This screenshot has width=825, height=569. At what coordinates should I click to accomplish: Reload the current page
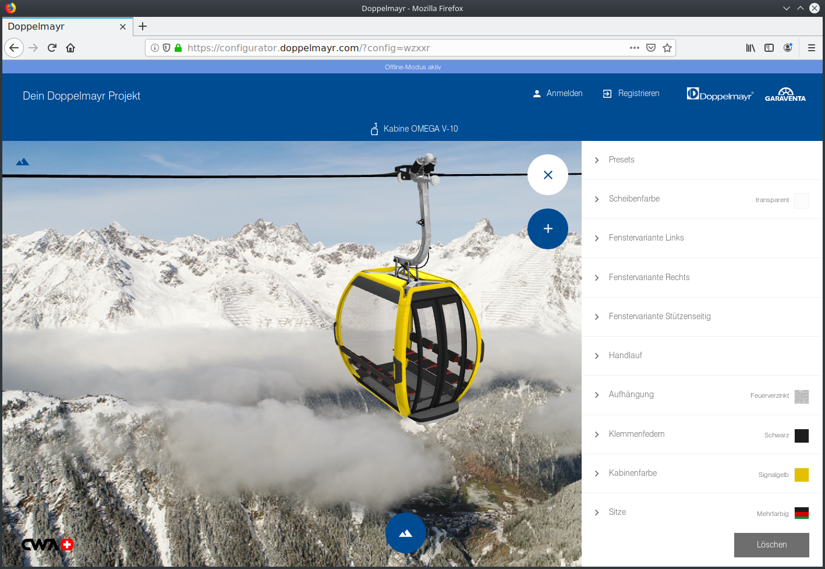(52, 48)
